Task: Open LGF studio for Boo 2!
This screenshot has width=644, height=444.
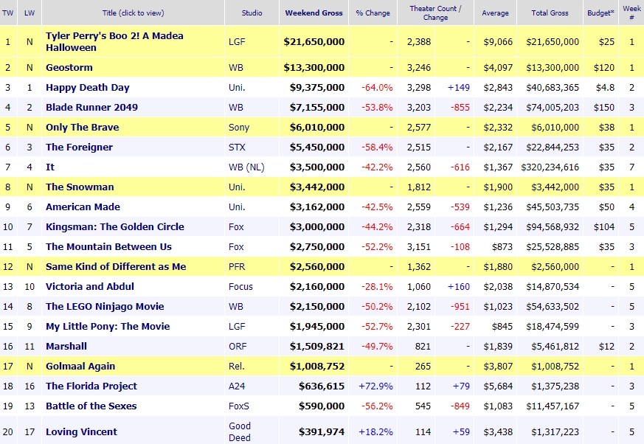Action: click(x=237, y=41)
